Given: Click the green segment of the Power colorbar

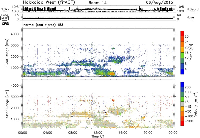Looking at the screenshot, I should [182, 55].
